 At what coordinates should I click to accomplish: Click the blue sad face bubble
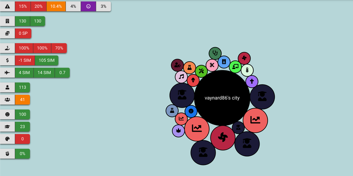click(x=191, y=111)
